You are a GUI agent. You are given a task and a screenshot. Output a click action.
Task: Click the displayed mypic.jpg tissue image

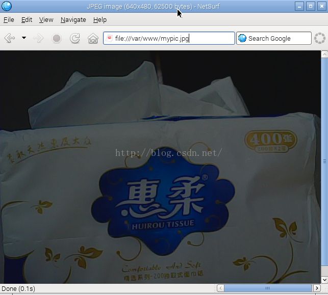160,167
